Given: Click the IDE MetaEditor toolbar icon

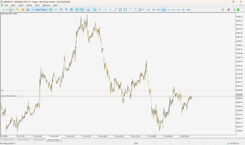Looking at the screenshot, I should 10,10.
